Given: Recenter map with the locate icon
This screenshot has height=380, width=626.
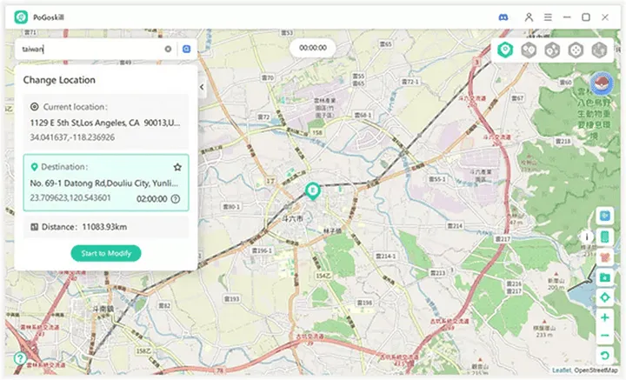Looking at the screenshot, I should pos(604,298).
